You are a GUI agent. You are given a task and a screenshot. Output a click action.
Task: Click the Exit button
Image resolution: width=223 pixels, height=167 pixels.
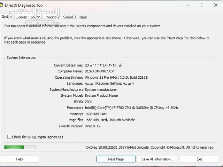coord(199,159)
